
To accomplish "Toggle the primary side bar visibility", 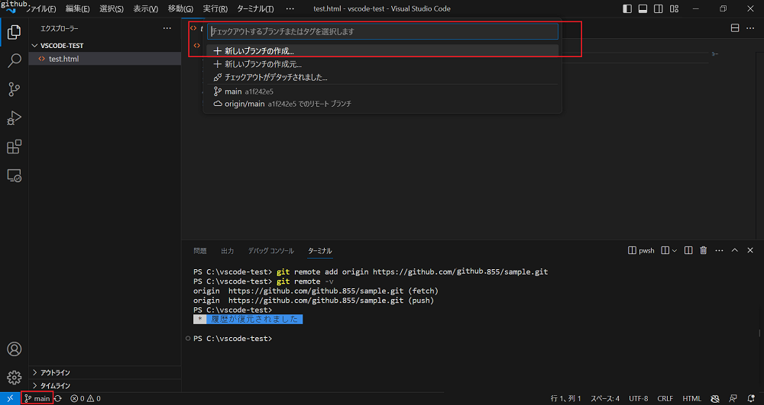I will pyautogui.click(x=627, y=9).
